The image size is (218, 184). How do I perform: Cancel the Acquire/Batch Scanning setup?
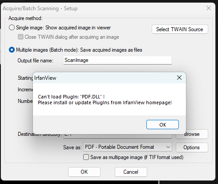coord(131,172)
